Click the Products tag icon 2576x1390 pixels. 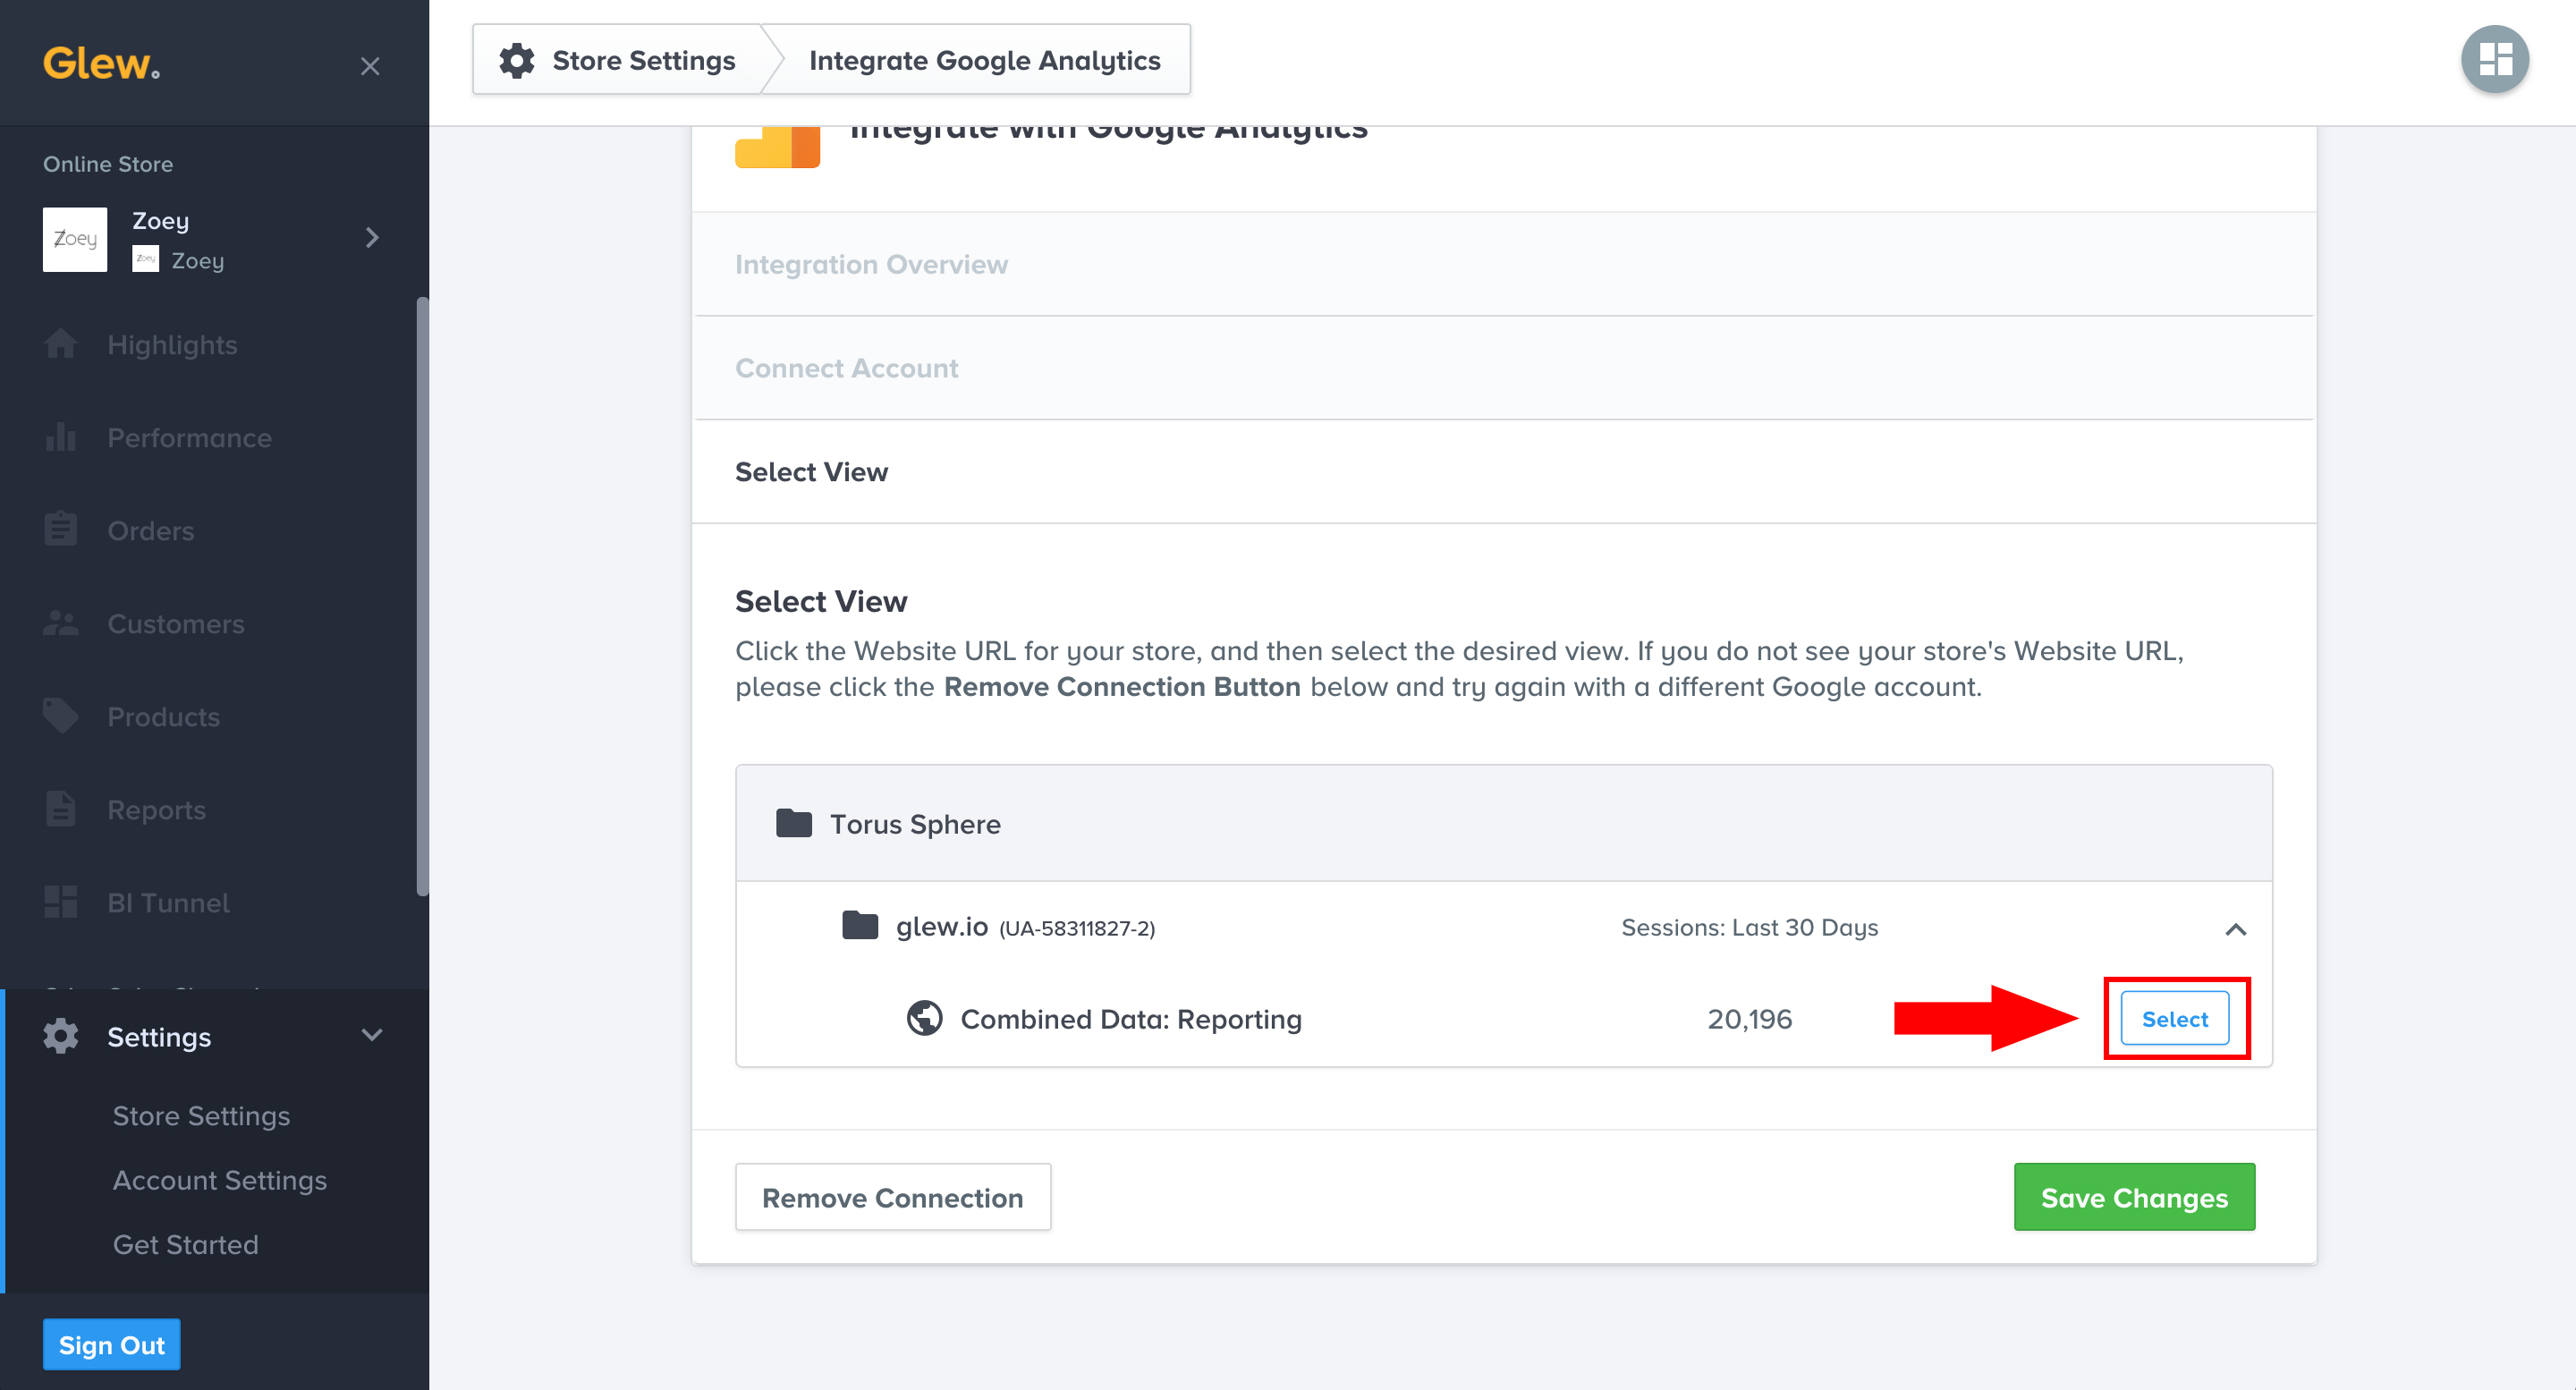pos(60,716)
